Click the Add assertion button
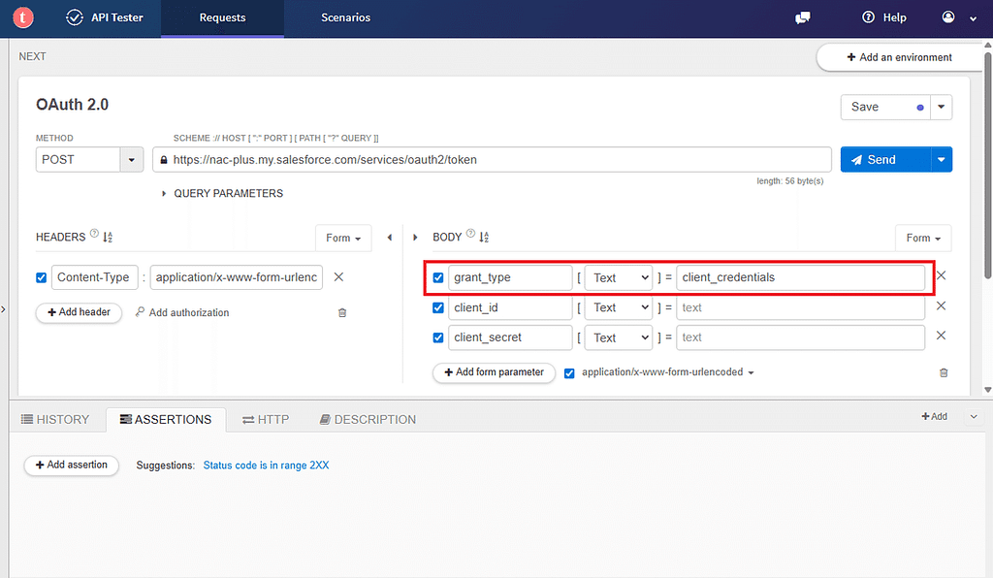The width and height of the screenshot is (993, 578). tap(72, 465)
